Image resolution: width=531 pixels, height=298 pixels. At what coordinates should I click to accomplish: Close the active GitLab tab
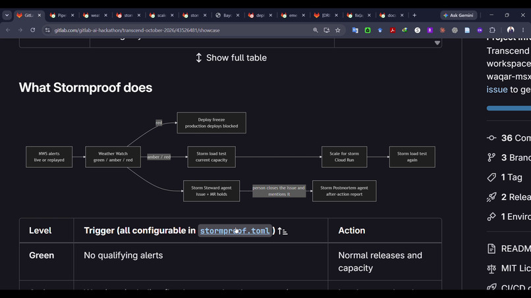[x=40, y=15]
